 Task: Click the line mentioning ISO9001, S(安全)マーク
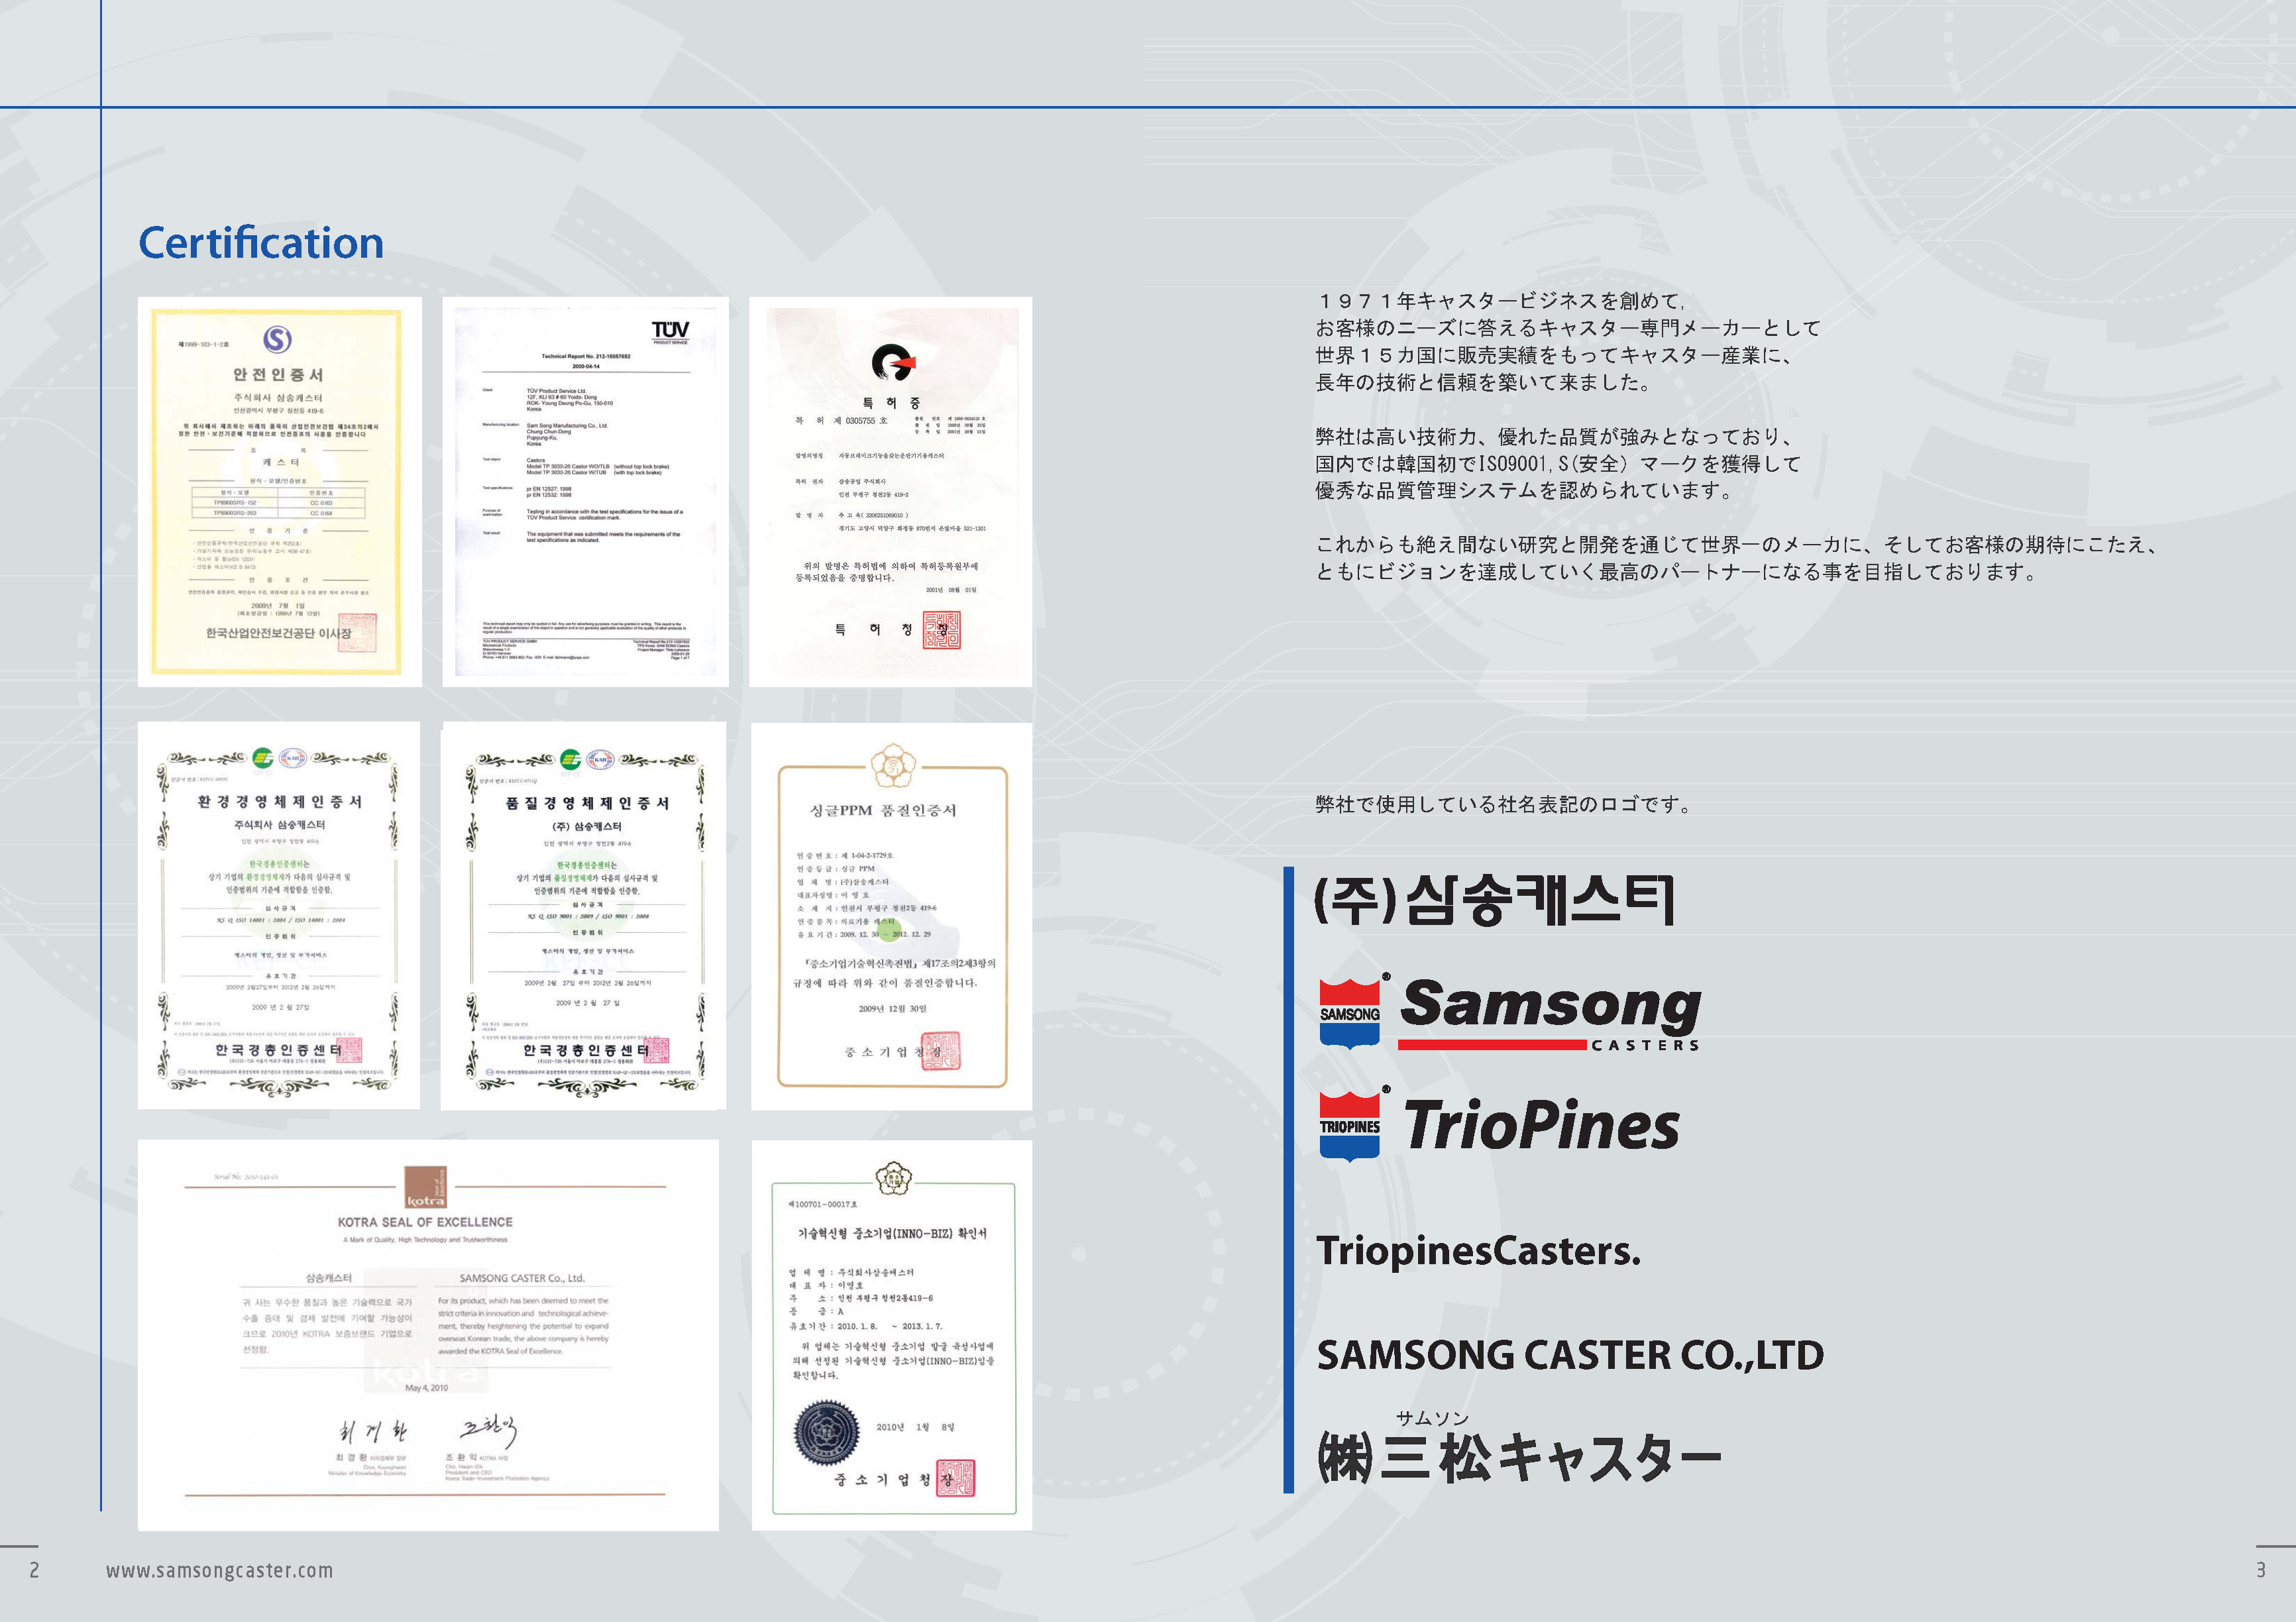(1558, 463)
